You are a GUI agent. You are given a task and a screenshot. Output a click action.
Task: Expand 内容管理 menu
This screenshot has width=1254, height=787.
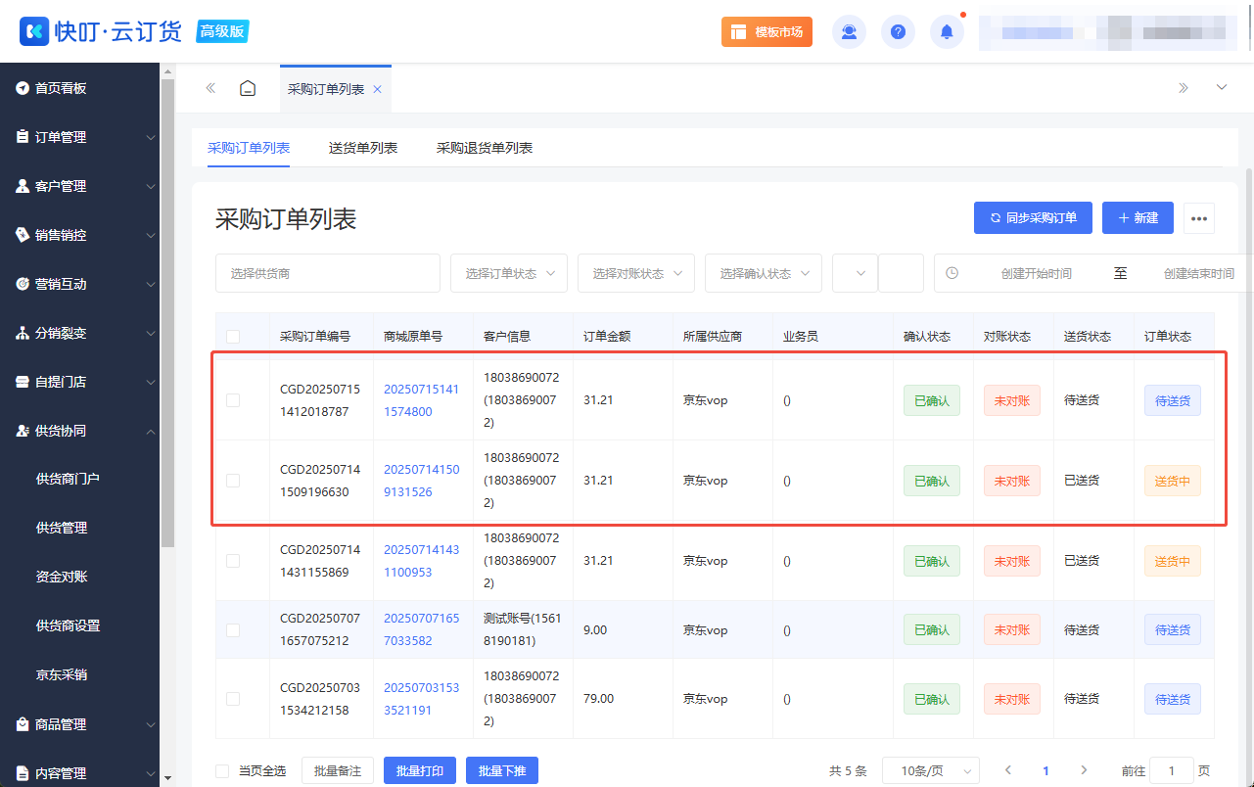pos(79,773)
